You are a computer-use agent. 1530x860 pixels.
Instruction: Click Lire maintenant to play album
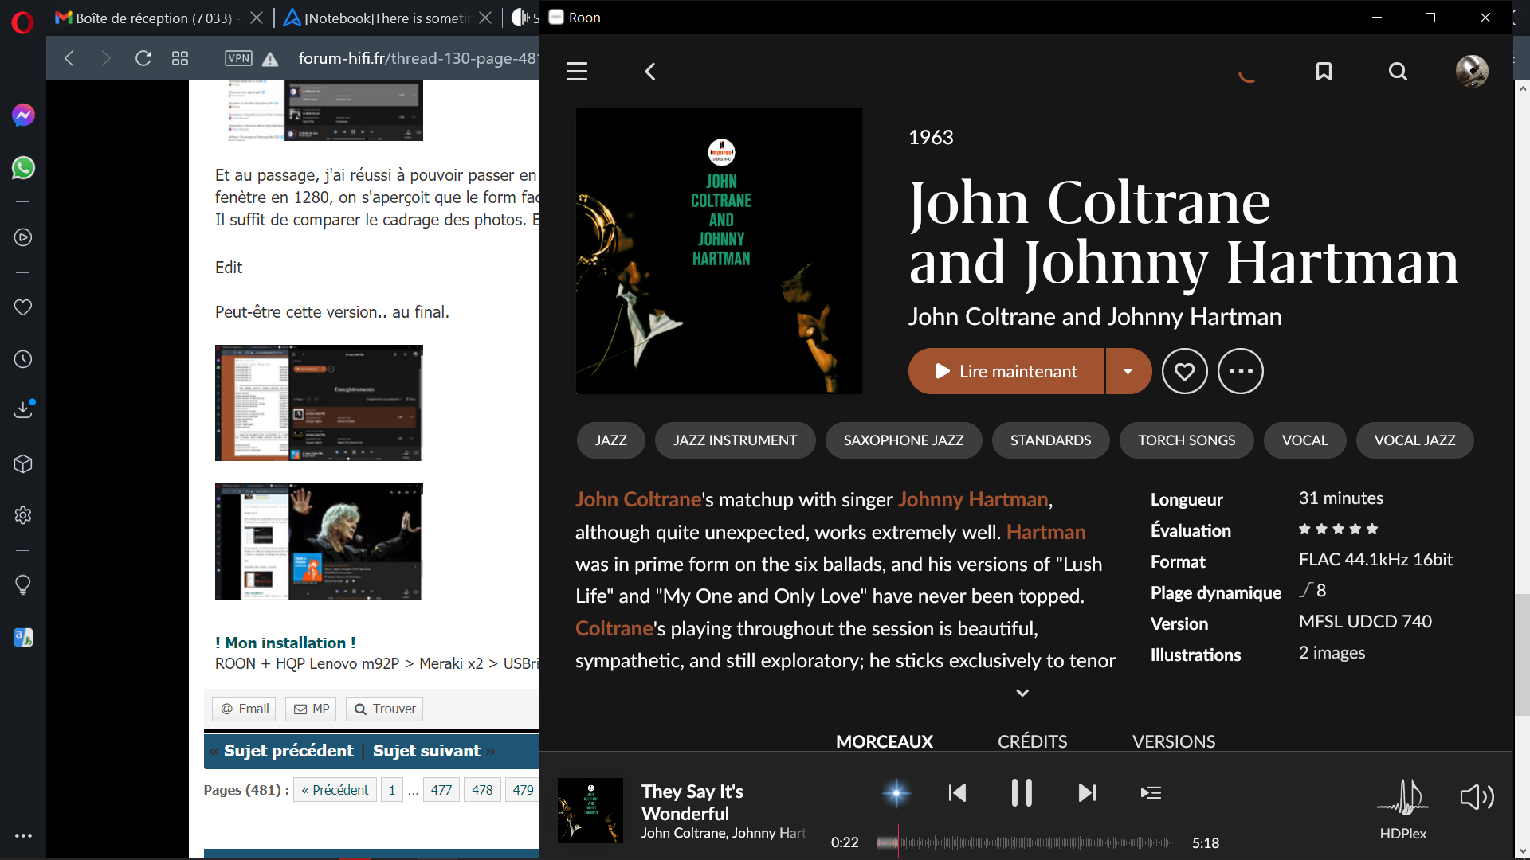pos(1006,371)
